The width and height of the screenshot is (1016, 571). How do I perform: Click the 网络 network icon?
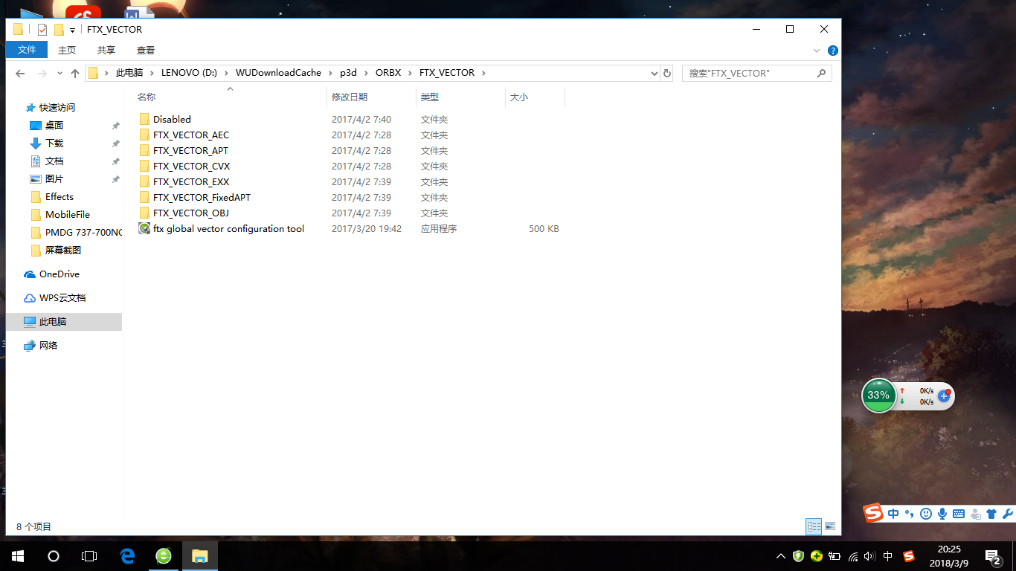coord(30,345)
